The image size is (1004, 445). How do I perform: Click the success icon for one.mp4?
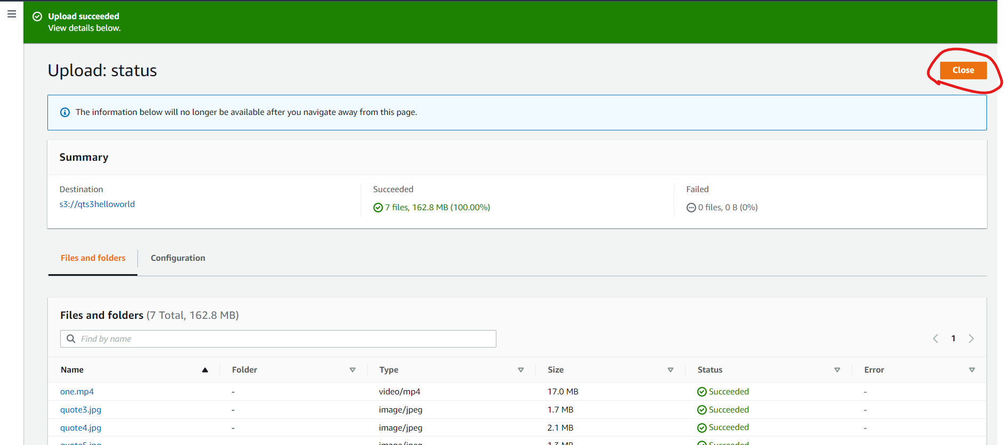tap(702, 392)
